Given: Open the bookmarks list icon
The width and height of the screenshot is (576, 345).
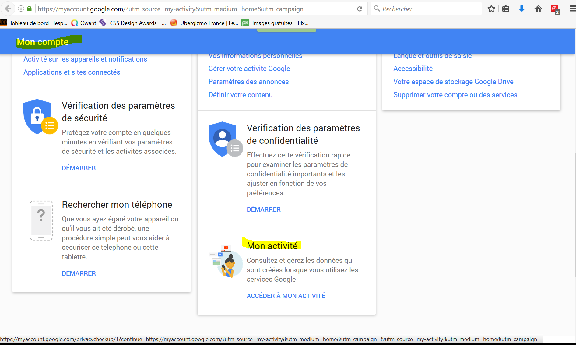Looking at the screenshot, I should coord(506,9).
